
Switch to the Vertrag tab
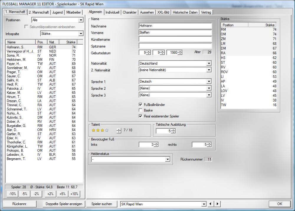[206, 12]
